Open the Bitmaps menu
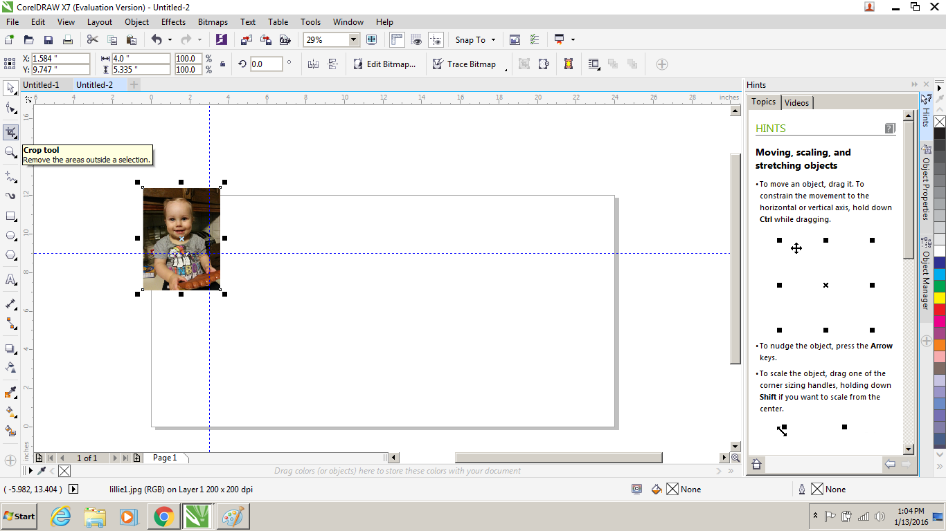The image size is (946, 531). point(213,22)
